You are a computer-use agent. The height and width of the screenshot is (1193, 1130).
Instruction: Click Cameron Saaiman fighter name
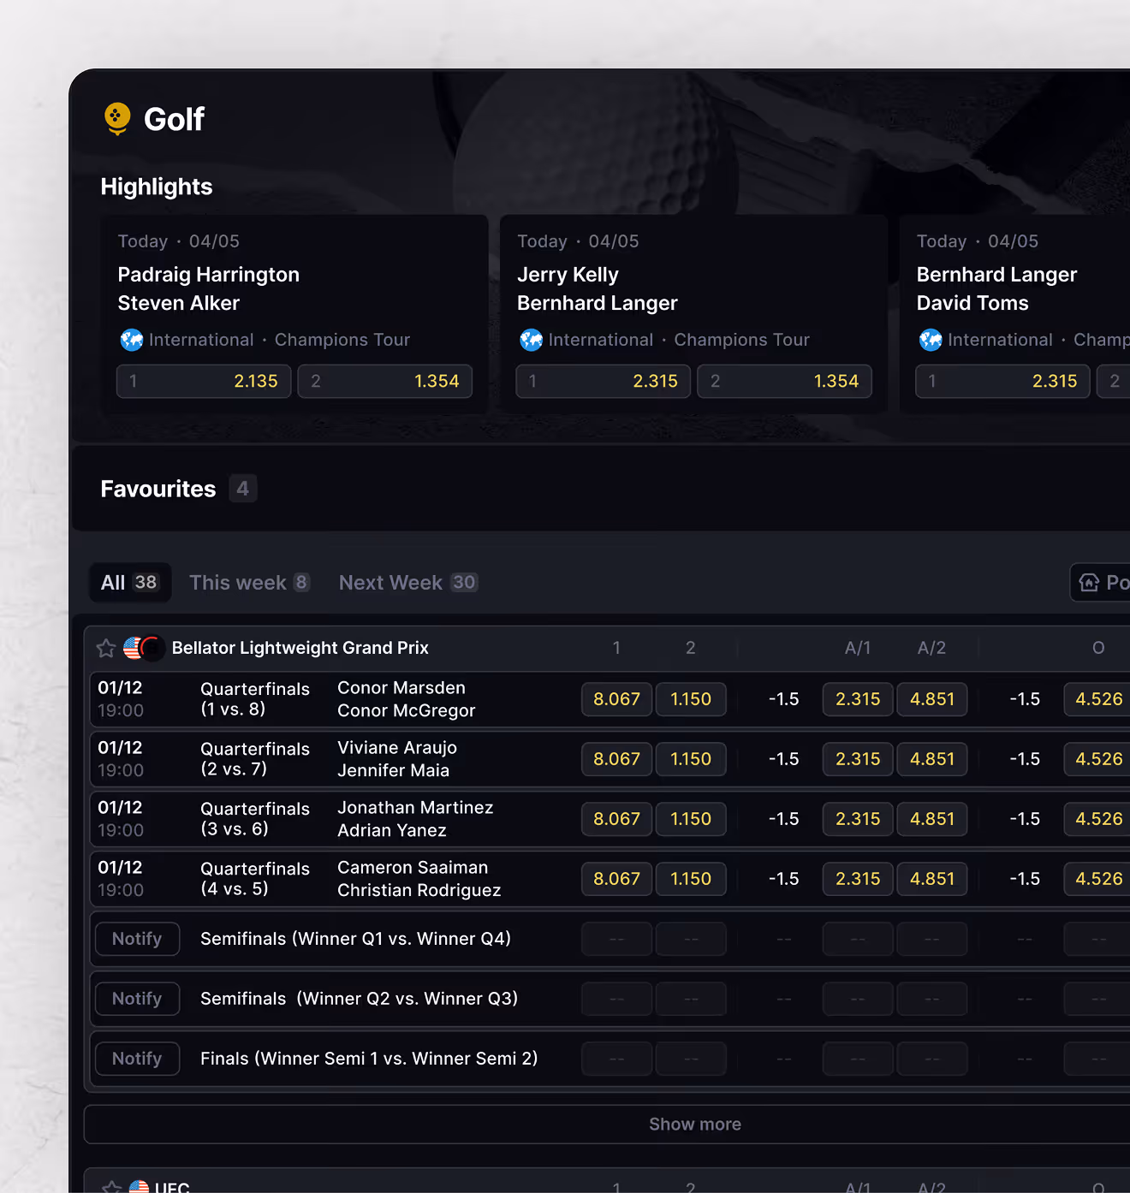(x=413, y=868)
